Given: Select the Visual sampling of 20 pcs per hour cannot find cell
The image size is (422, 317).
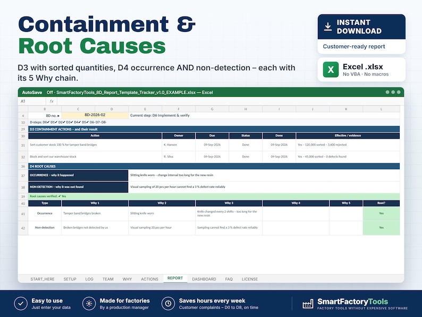Looking at the screenshot, I should click(264, 187).
